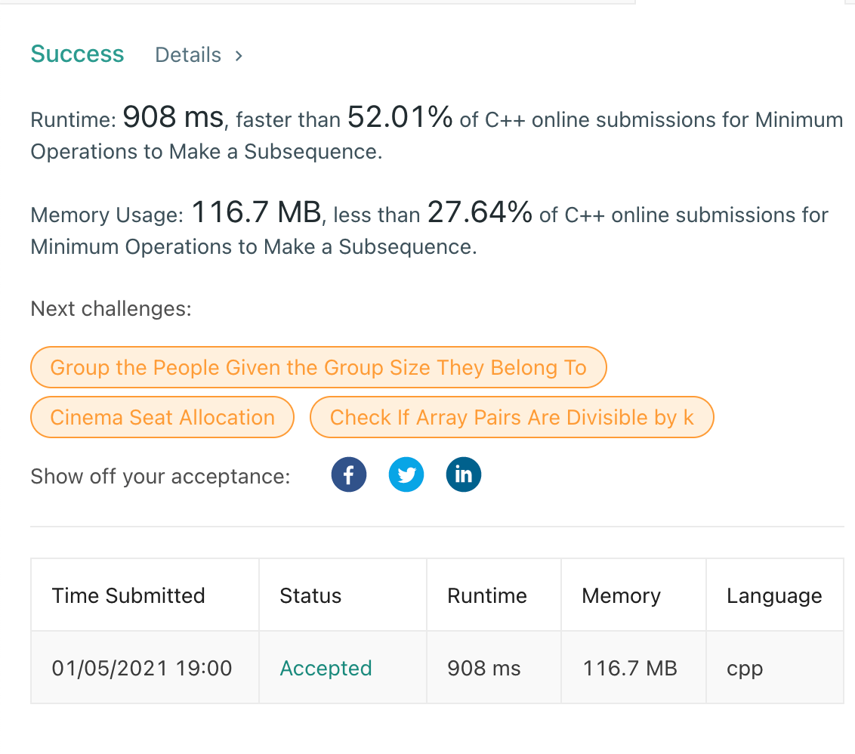Click the Memory column header

[x=621, y=595]
